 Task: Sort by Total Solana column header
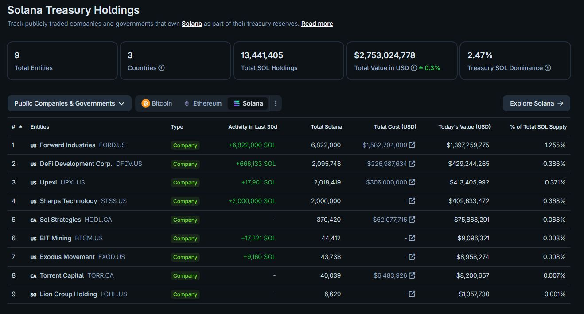pyautogui.click(x=327, y=127)
